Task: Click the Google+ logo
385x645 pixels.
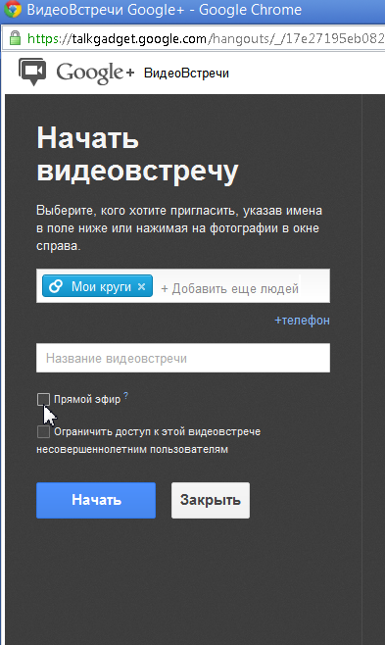Action: coord(95,73)
